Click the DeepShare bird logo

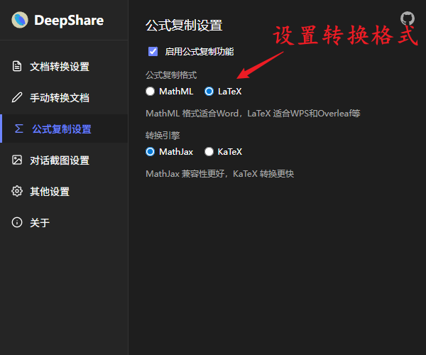(20, 20)
